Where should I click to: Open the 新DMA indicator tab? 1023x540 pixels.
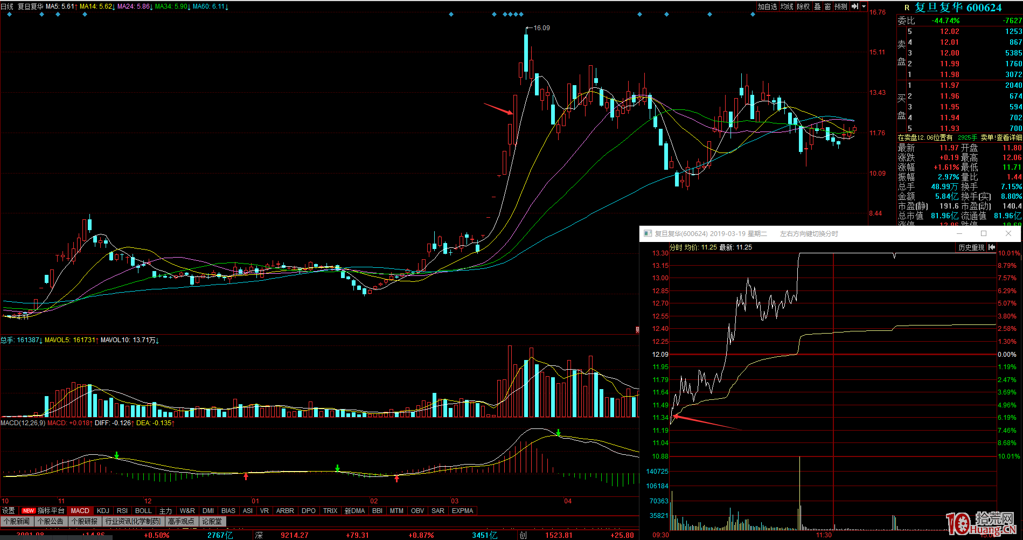354,510
